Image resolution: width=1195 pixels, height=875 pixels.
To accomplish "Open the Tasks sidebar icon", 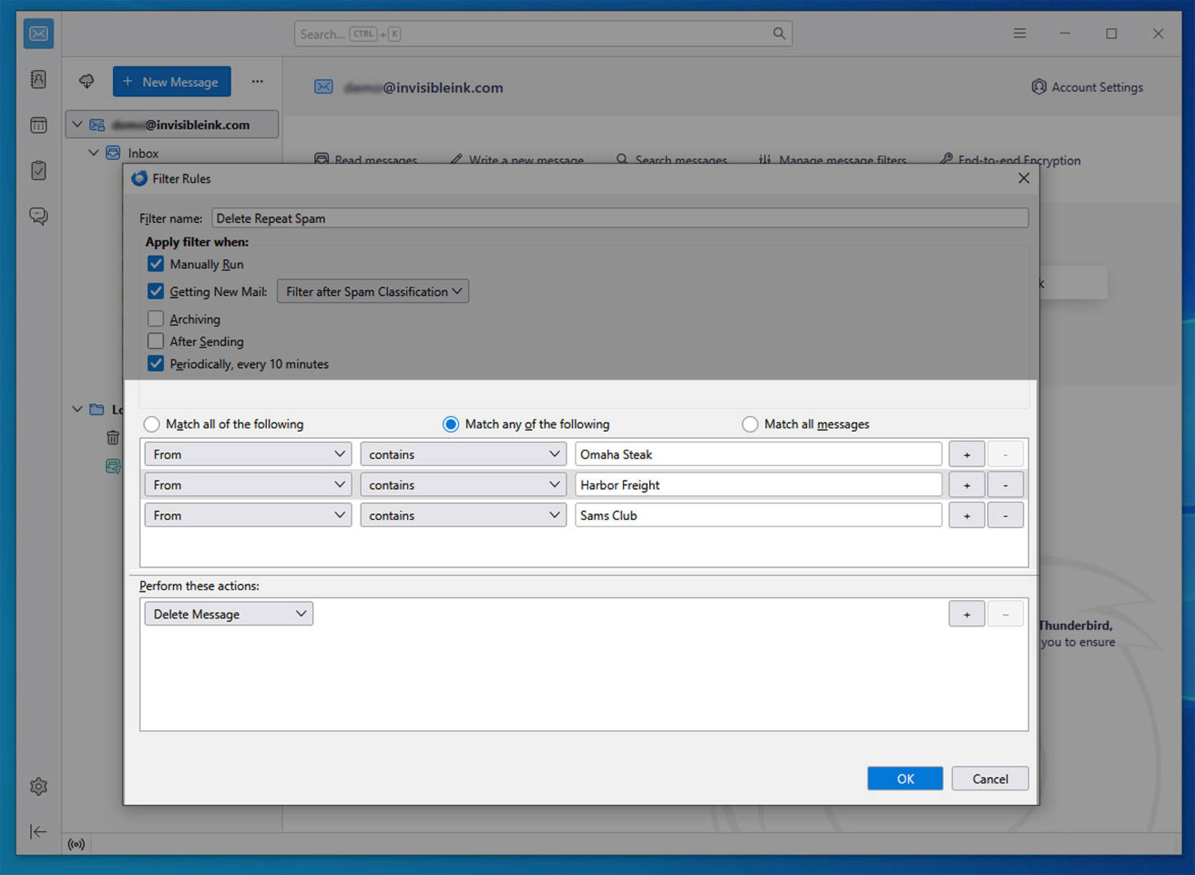I will 39,171.
